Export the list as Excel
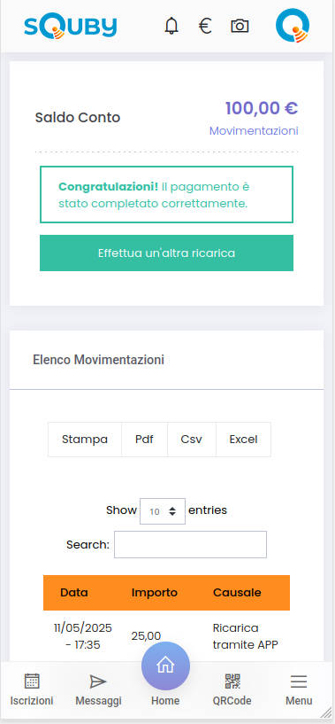 (243, 440)
